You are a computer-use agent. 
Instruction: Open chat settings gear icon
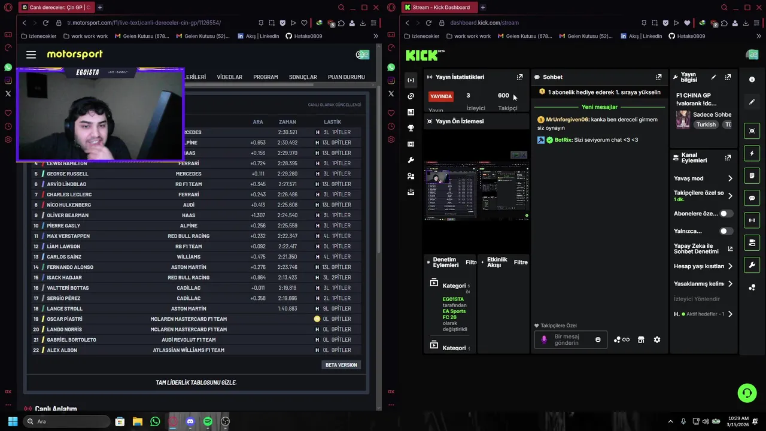657,340
